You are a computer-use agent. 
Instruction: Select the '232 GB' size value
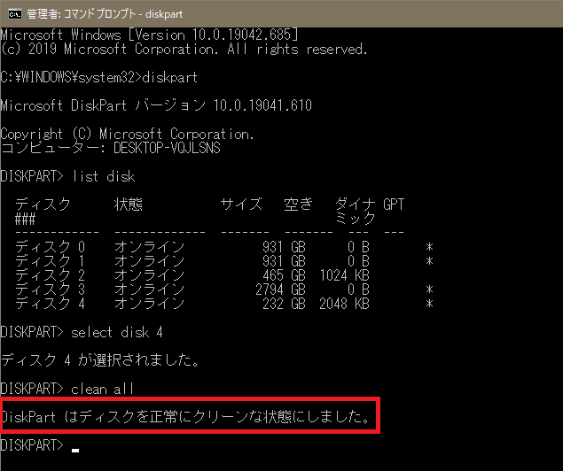[x=284, y=304]
